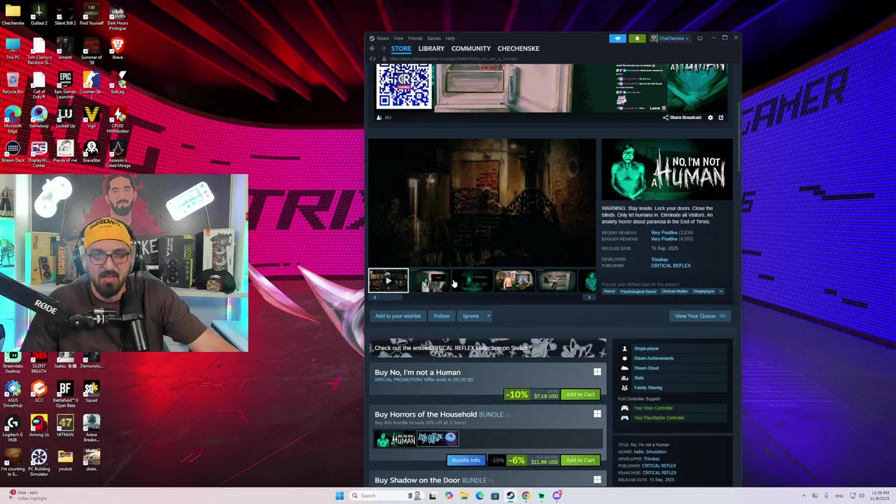The image size is (896, 504).
Task: Select the Choices Matter tag
Action: (x=674, y=291)
